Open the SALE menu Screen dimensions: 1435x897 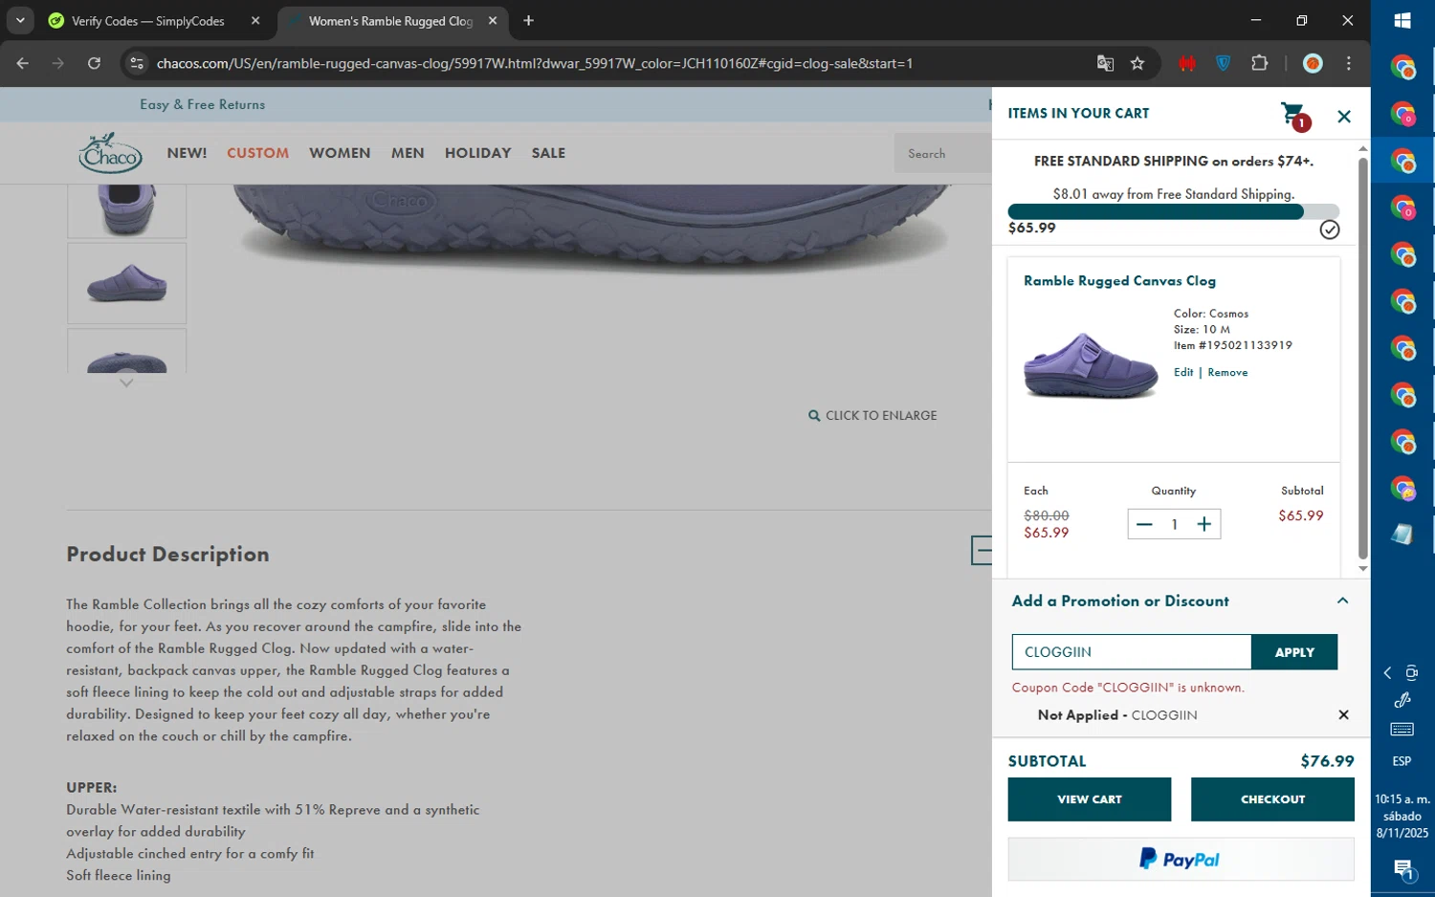click(x=548, y=153)
